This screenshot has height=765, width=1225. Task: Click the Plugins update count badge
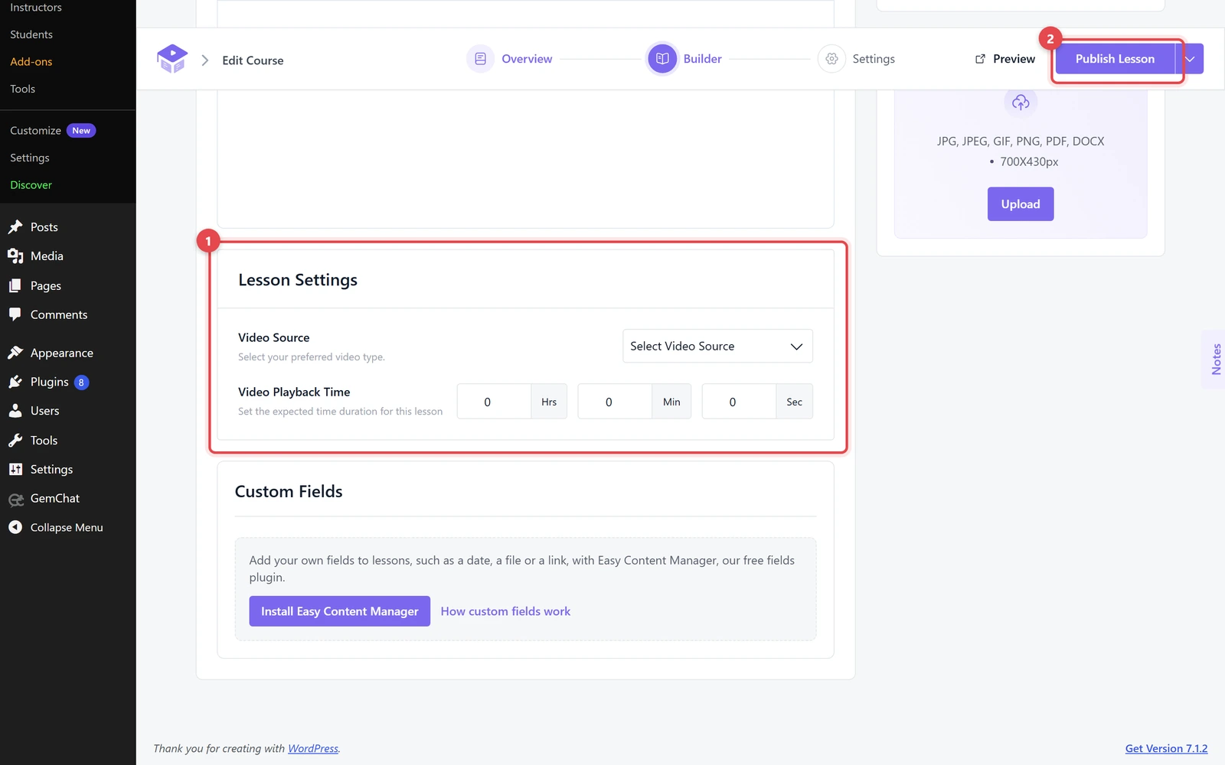(x=81, y=382)
